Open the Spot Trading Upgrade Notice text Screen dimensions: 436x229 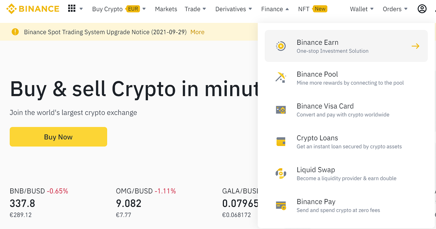click(105, 32)
